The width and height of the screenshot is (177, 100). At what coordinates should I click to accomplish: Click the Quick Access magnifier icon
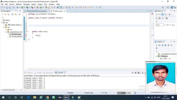click(x=163, y=7)
